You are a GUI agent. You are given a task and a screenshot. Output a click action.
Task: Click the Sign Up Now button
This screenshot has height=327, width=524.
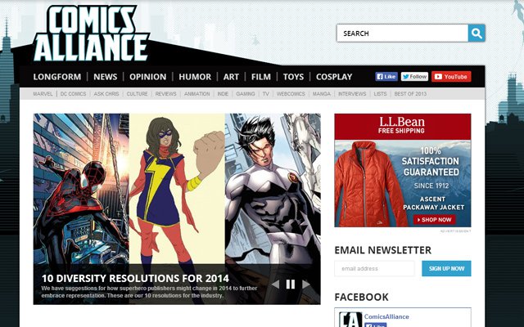[446, 268]
